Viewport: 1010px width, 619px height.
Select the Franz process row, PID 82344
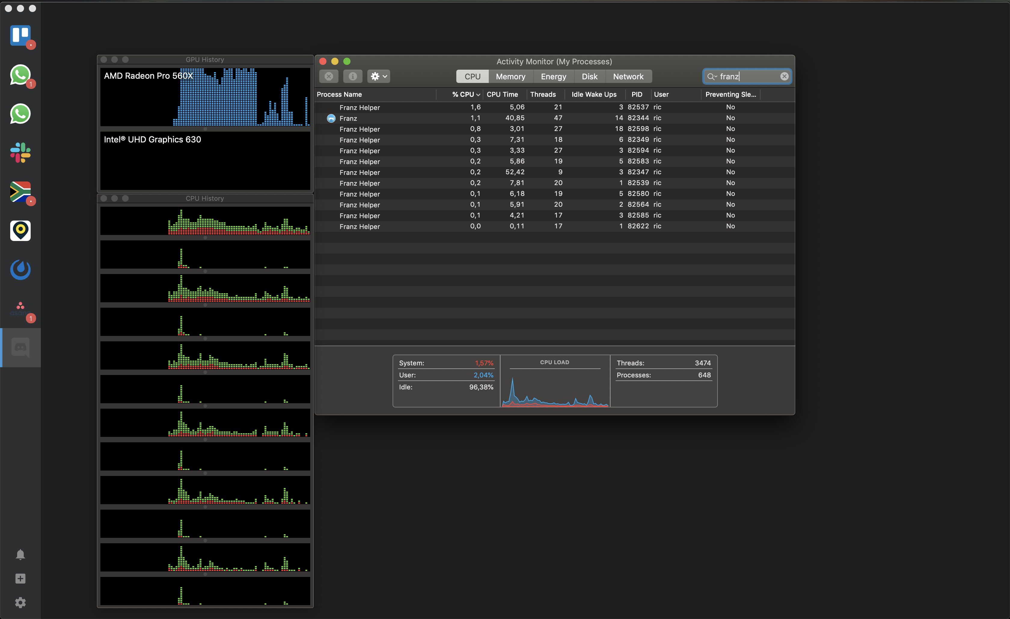(x=555, y=118)
